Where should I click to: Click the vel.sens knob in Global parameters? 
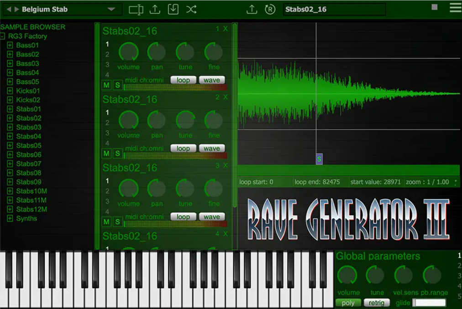[404, 275]
